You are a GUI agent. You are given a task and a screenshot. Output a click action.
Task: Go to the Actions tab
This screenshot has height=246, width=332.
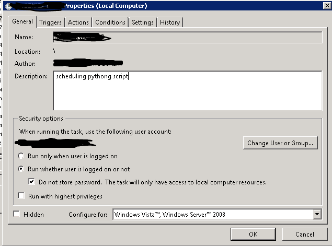point(78,22)
